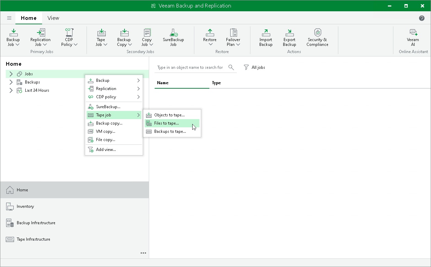Click the "All jobs" filter
Image resolution: width=431 pixels, height=267 pixels.
[x=254, y=67]
